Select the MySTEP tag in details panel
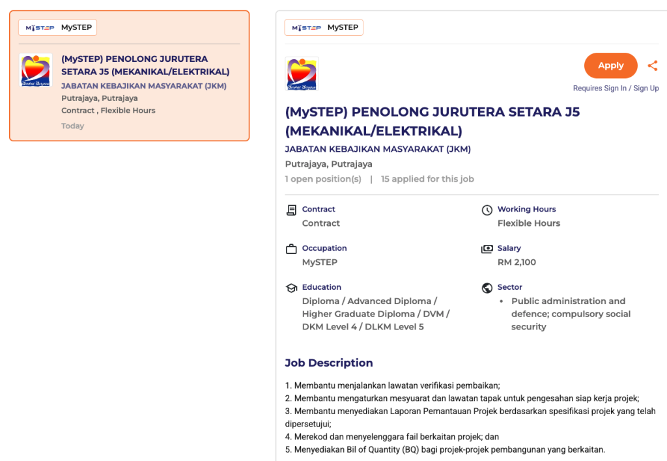Screen dimensions: 667x461 (324, 27)
